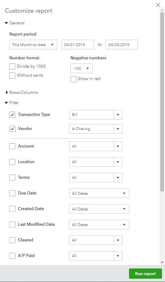This screenshot has width=165, height=282.
Task: Open the Terms filter dropdown arrow
Action: tap(118, 178)
